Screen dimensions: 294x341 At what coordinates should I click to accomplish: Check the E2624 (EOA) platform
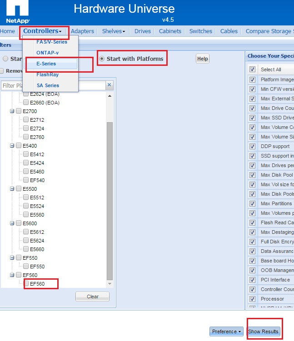click(26, 94)
